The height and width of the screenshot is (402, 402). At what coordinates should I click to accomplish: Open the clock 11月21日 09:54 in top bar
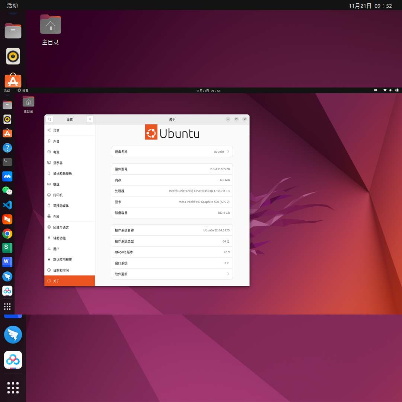tap(208, 90)
